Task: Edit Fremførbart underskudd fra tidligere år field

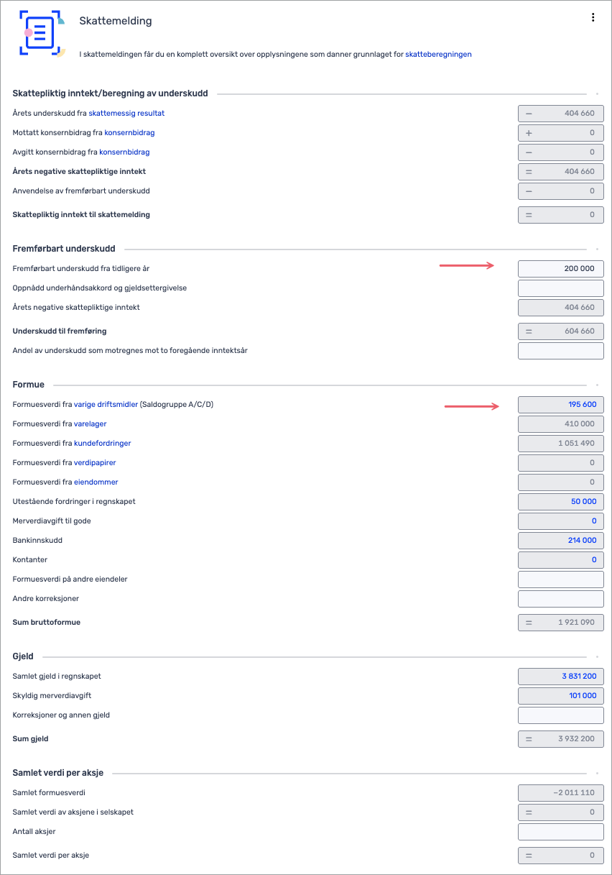Action: pos(560,269)
